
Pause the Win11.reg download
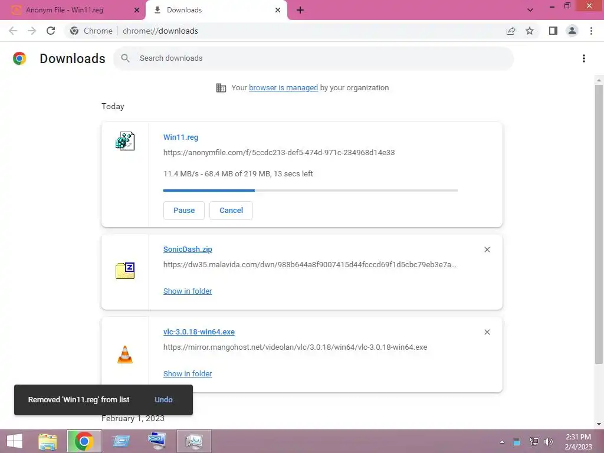tap(184, 211)
